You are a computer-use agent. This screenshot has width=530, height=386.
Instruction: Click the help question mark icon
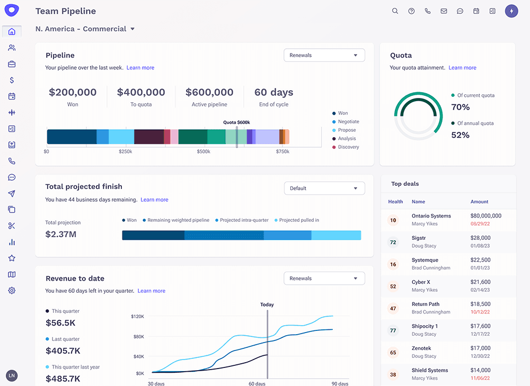(411, 11)
